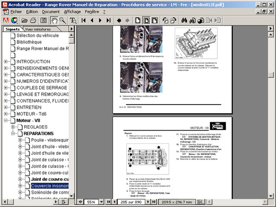This screenshot has width=276, height=207.
Task: Go to next view arrow
Action: point(128,21)
